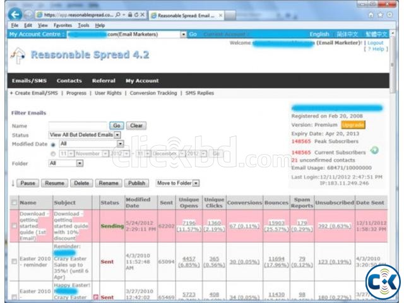
Task: Open 123 (0.19%) unsubscribed link
Action: coord(335,262)
